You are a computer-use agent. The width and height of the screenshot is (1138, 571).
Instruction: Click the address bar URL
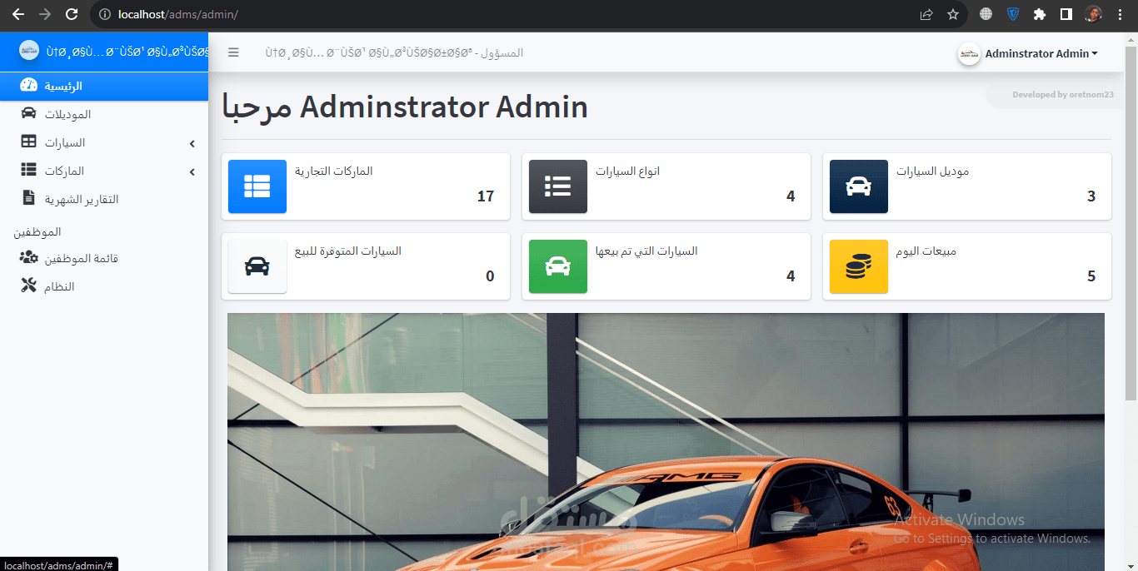point(178,14)
